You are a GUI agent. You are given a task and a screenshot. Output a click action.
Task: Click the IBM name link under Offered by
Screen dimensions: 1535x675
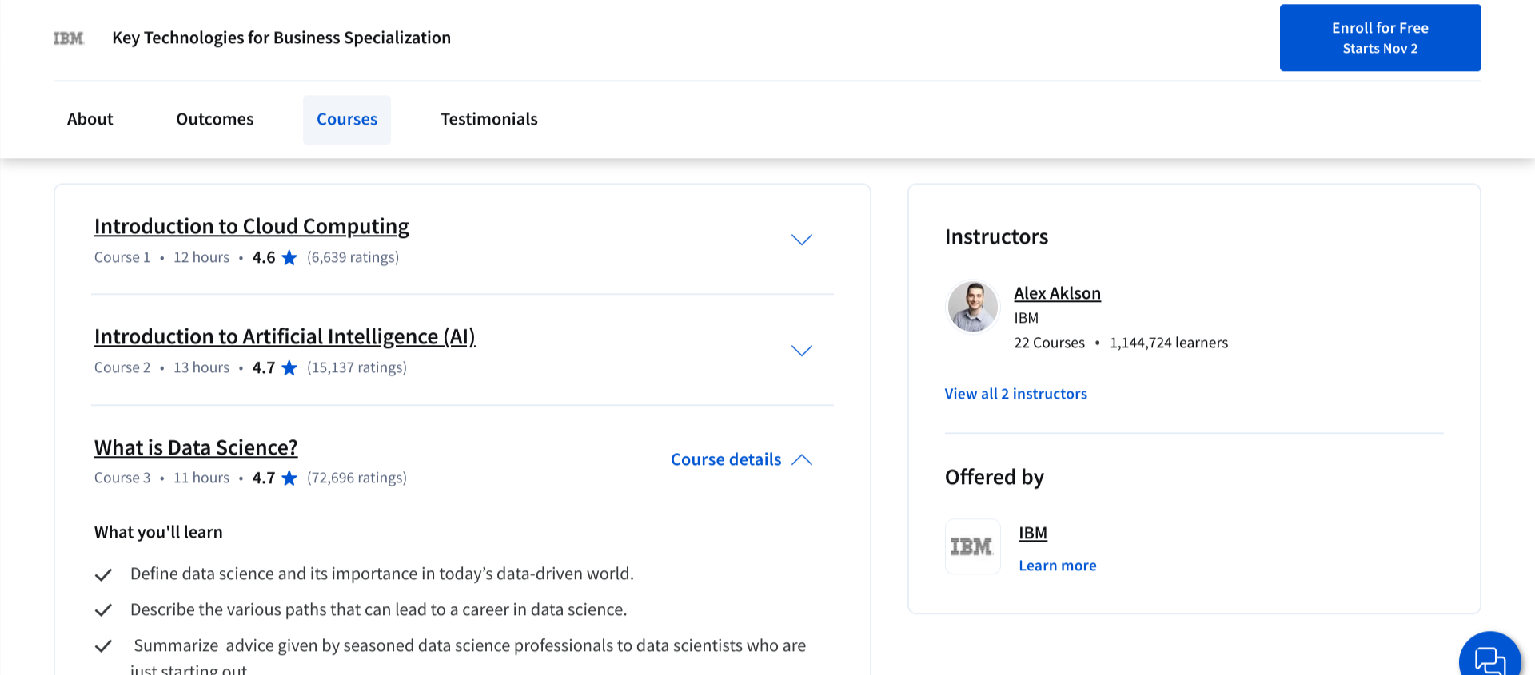click(x=1032, y=533)
